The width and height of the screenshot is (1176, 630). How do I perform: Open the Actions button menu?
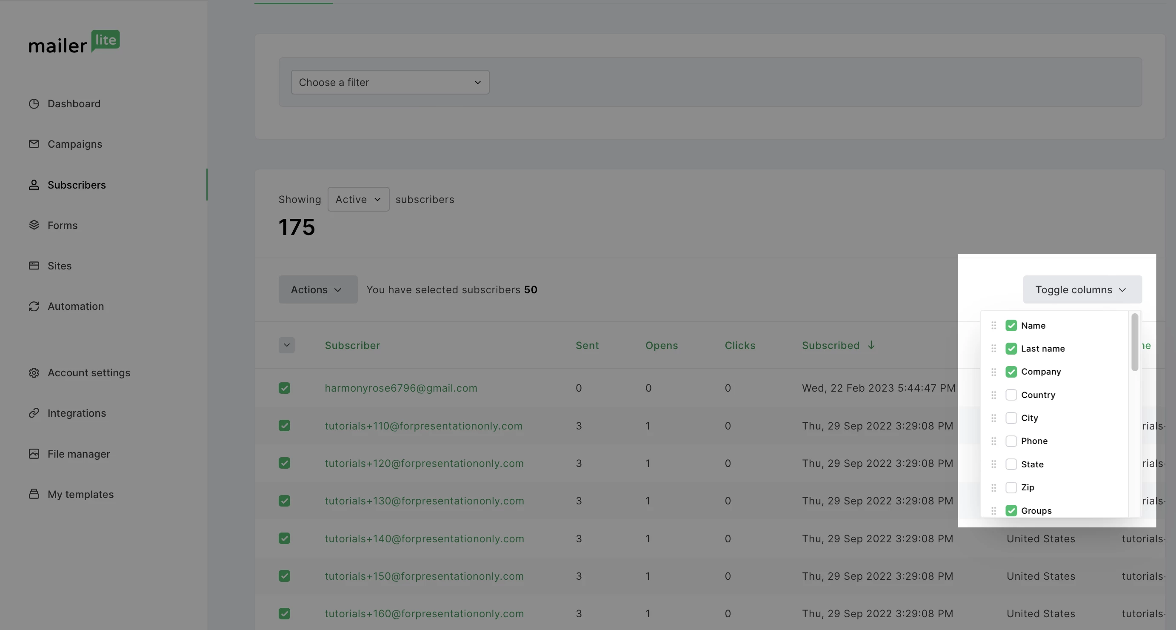(318, 289)
